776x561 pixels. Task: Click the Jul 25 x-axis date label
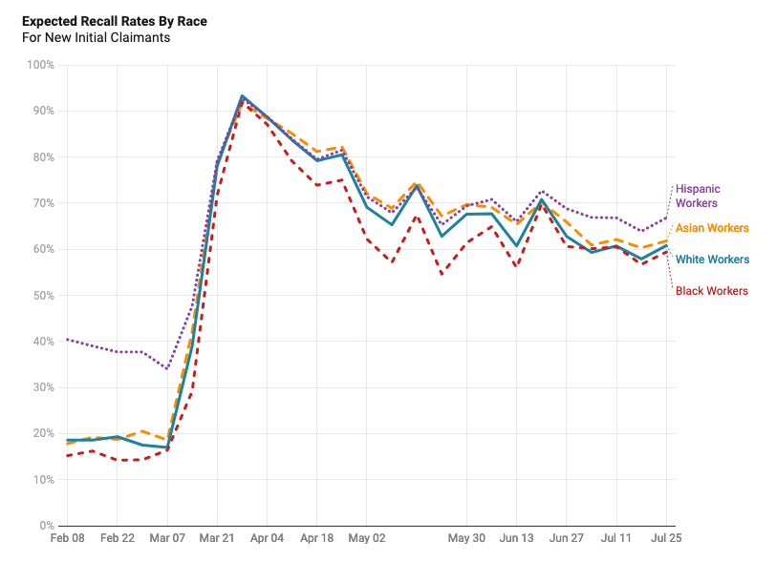(x=666, y=539)
